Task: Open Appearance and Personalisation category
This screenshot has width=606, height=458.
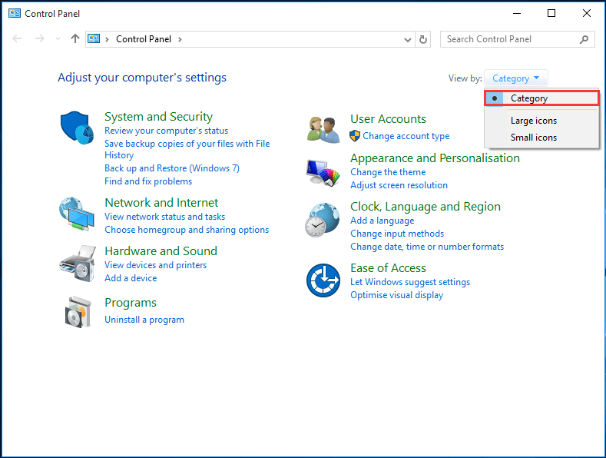Action: [435, 158]
